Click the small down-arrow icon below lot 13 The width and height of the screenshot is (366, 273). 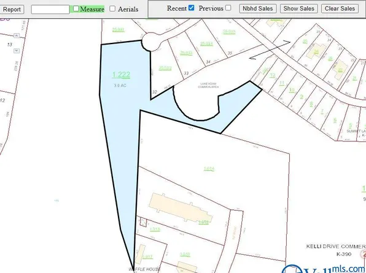click(x=17, y=51)
